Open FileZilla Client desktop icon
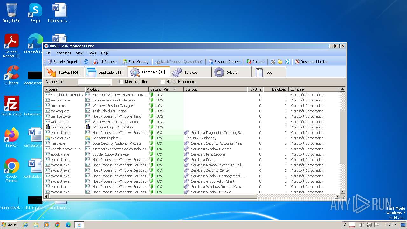 tap(11, 106)
